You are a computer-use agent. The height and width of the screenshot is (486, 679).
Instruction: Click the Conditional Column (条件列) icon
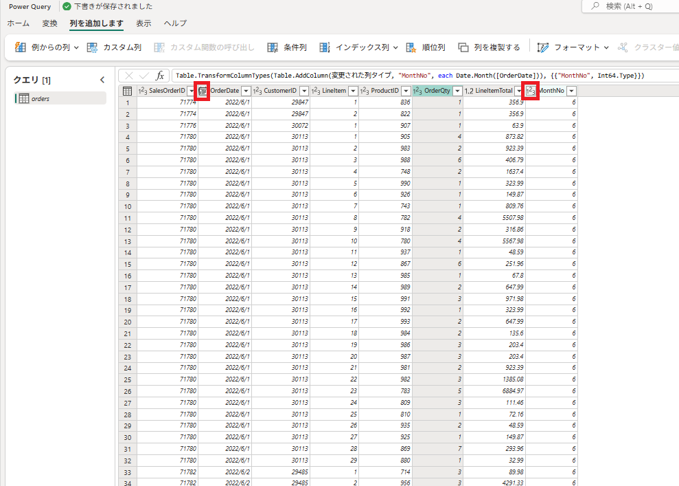(x=273, y=47)
